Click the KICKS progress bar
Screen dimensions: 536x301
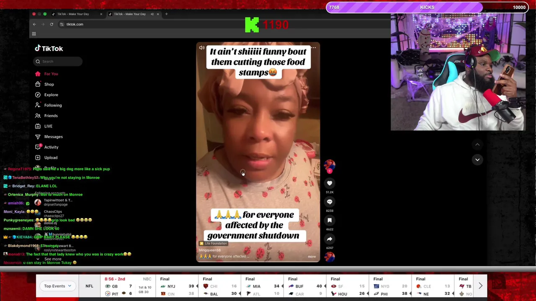[427, 8]
